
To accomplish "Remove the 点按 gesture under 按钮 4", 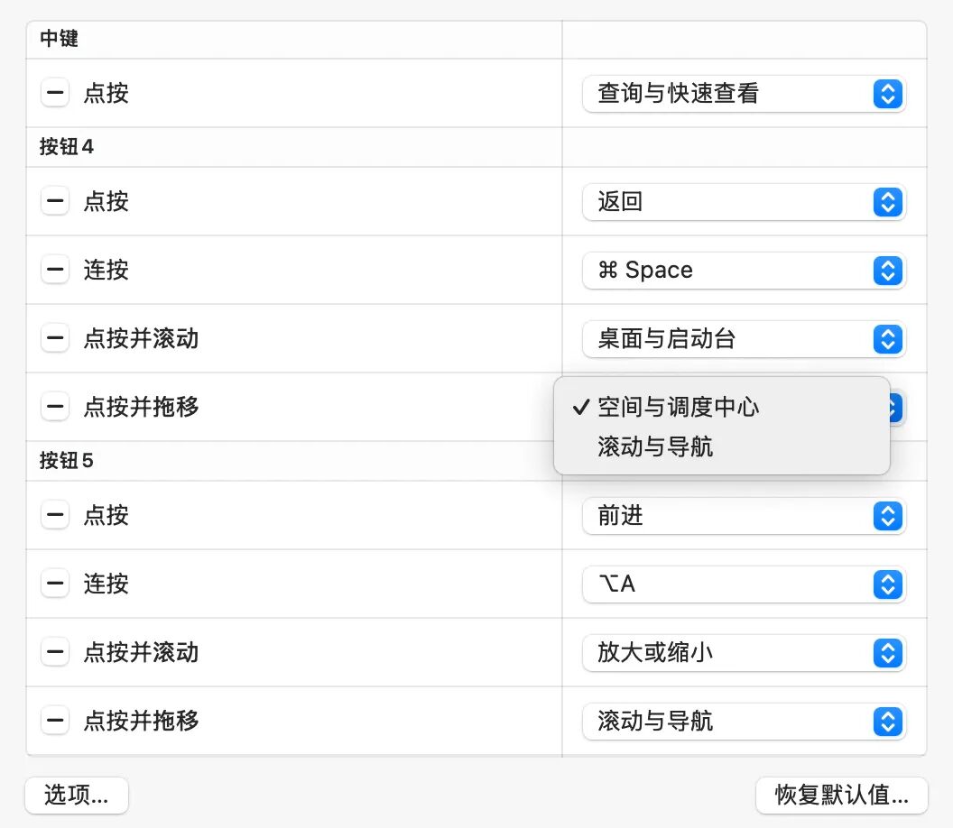I will point(55,201).
